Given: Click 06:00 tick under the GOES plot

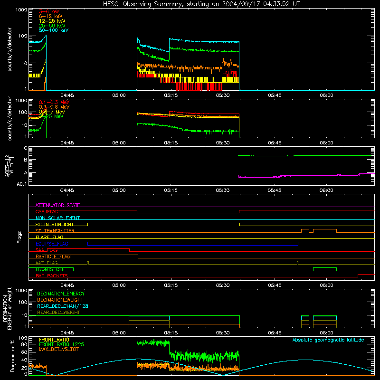Looking at the screenshot, I should tap(326, 190).
